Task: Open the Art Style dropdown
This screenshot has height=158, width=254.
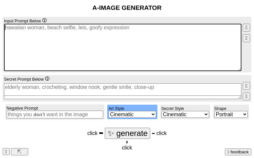Action: point(132,115)
